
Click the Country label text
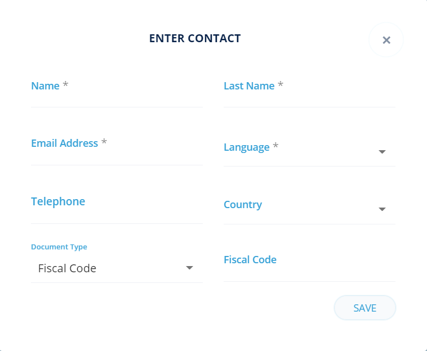click(243, 205)
